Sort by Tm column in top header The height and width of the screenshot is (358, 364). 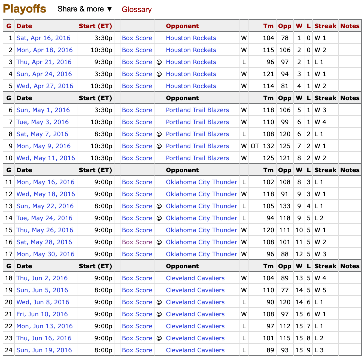[x=268, y=26]
